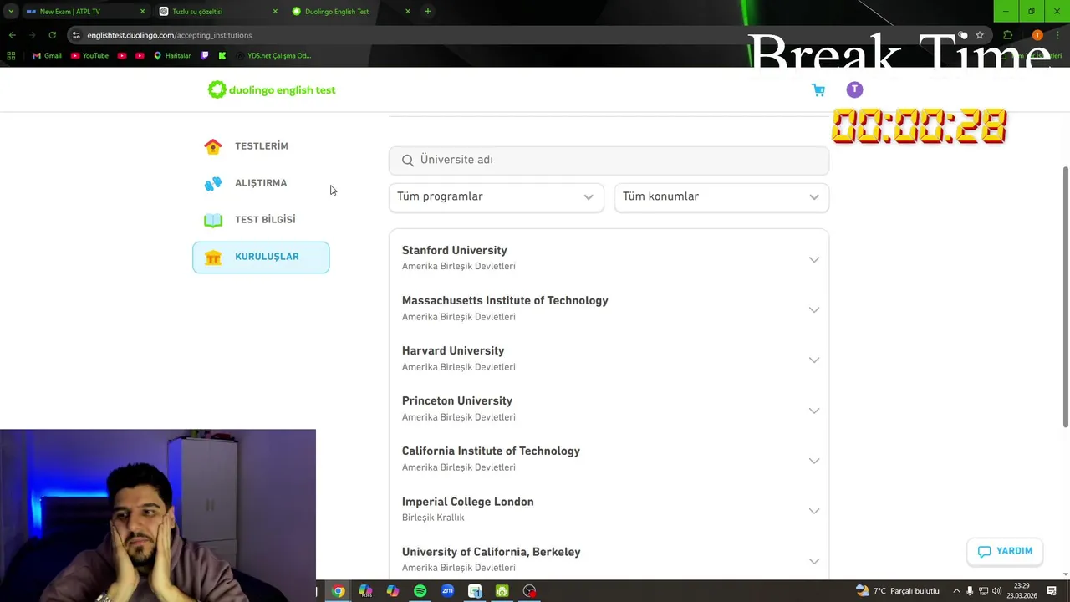The image size is (1070, 602).
Task: Open YDS.net Çalışma Od... bookmark
Action: 273,56
